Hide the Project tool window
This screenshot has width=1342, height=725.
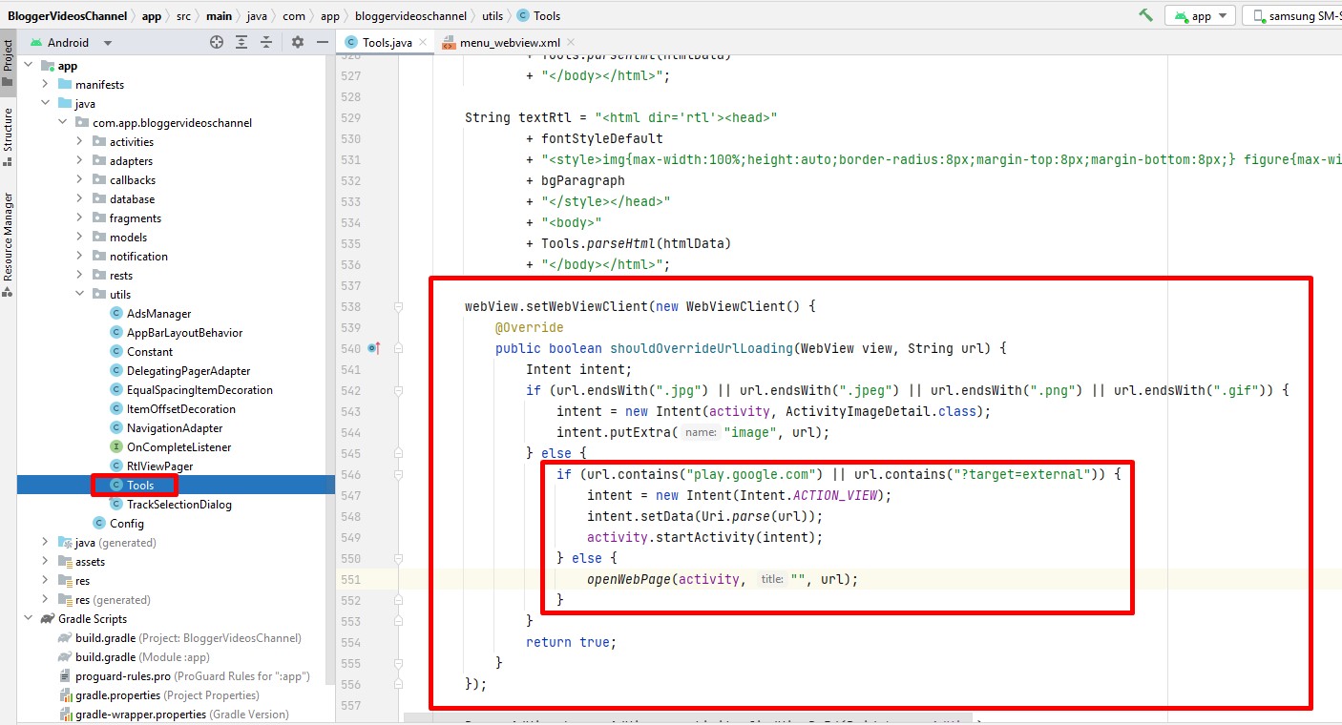point(322,43)
